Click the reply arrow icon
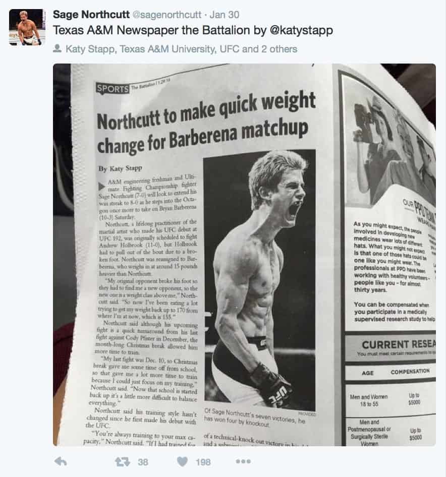Image resolution: width=446 pixels, height=477 pixels. pyautogui.click(x=61, y=462)
